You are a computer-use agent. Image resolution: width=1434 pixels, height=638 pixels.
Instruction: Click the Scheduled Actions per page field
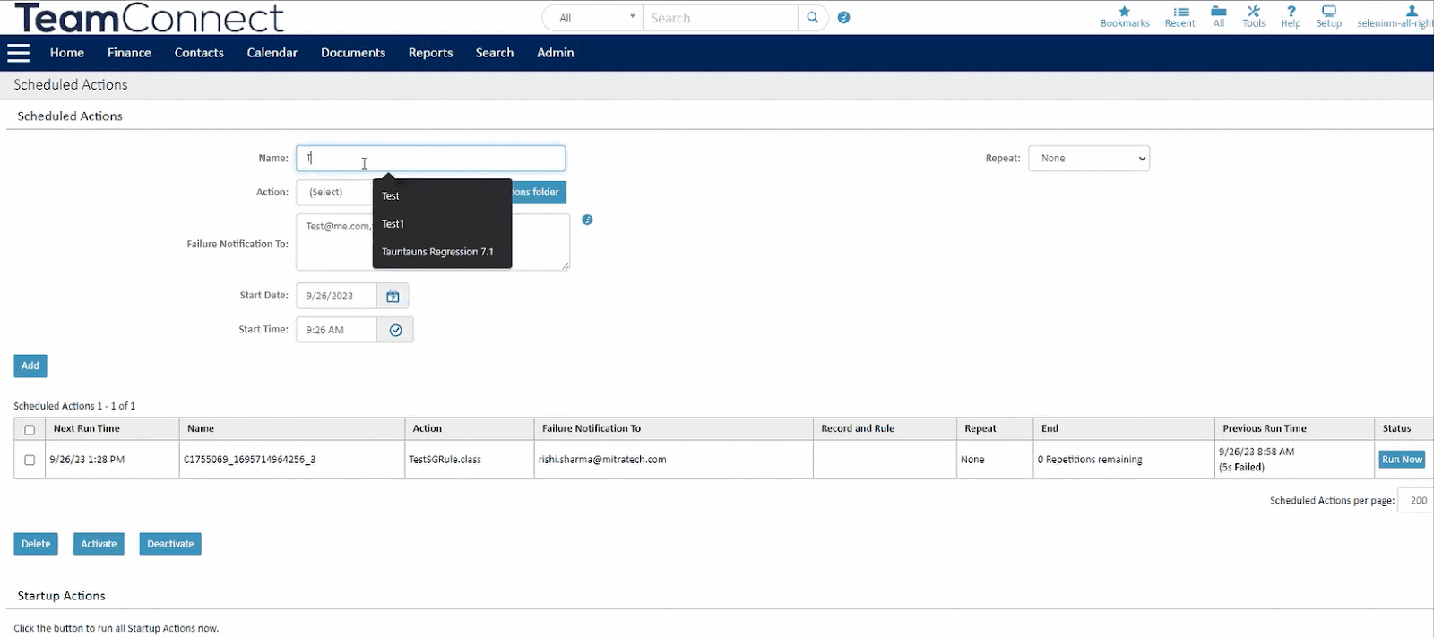1417,501
